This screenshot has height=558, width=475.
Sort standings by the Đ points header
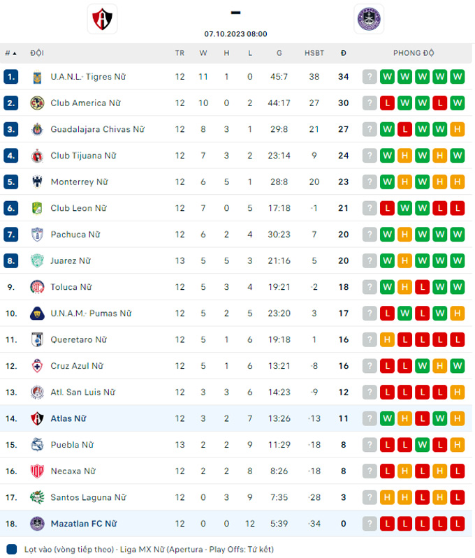(343, 53)
